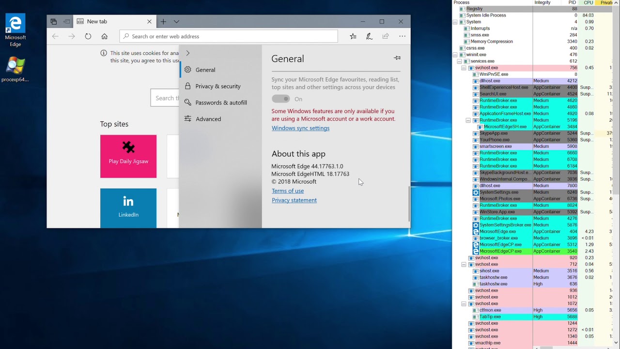Collapse the settings menu with the chevron

click(188, 53)
